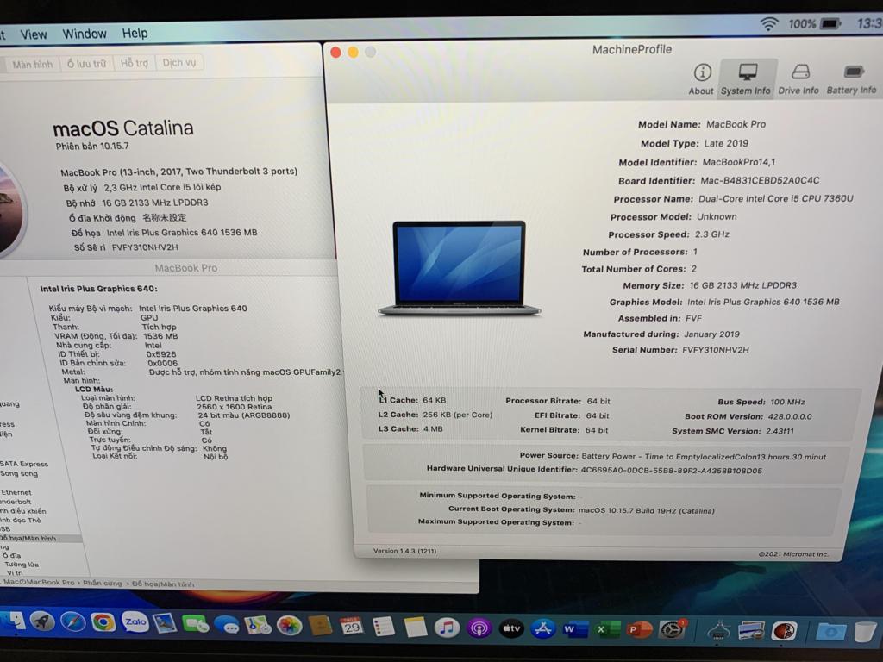The width and height of the screenshot is (883, 662).
Task: Open App Store from the dock
Action: tap(543, 628)
